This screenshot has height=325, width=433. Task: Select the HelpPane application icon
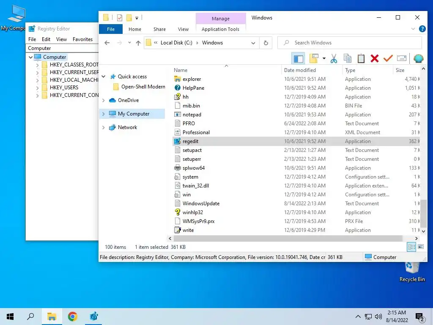point(177,88)
